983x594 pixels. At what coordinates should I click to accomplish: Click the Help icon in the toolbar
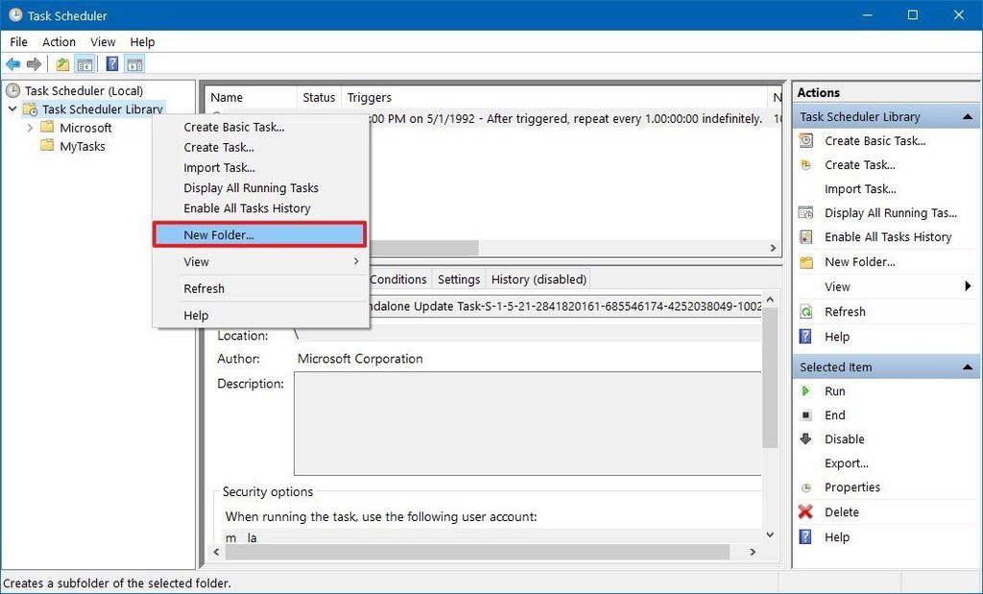click(x=112, y=63)
